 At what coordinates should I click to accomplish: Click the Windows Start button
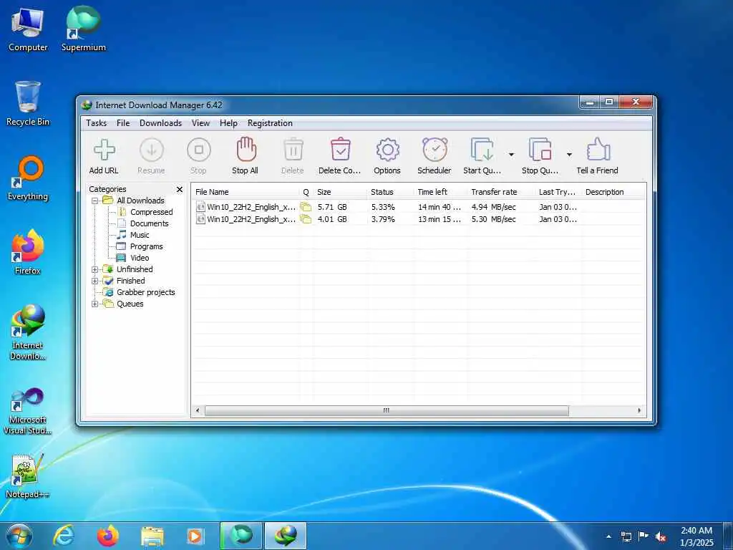[19, 536]
